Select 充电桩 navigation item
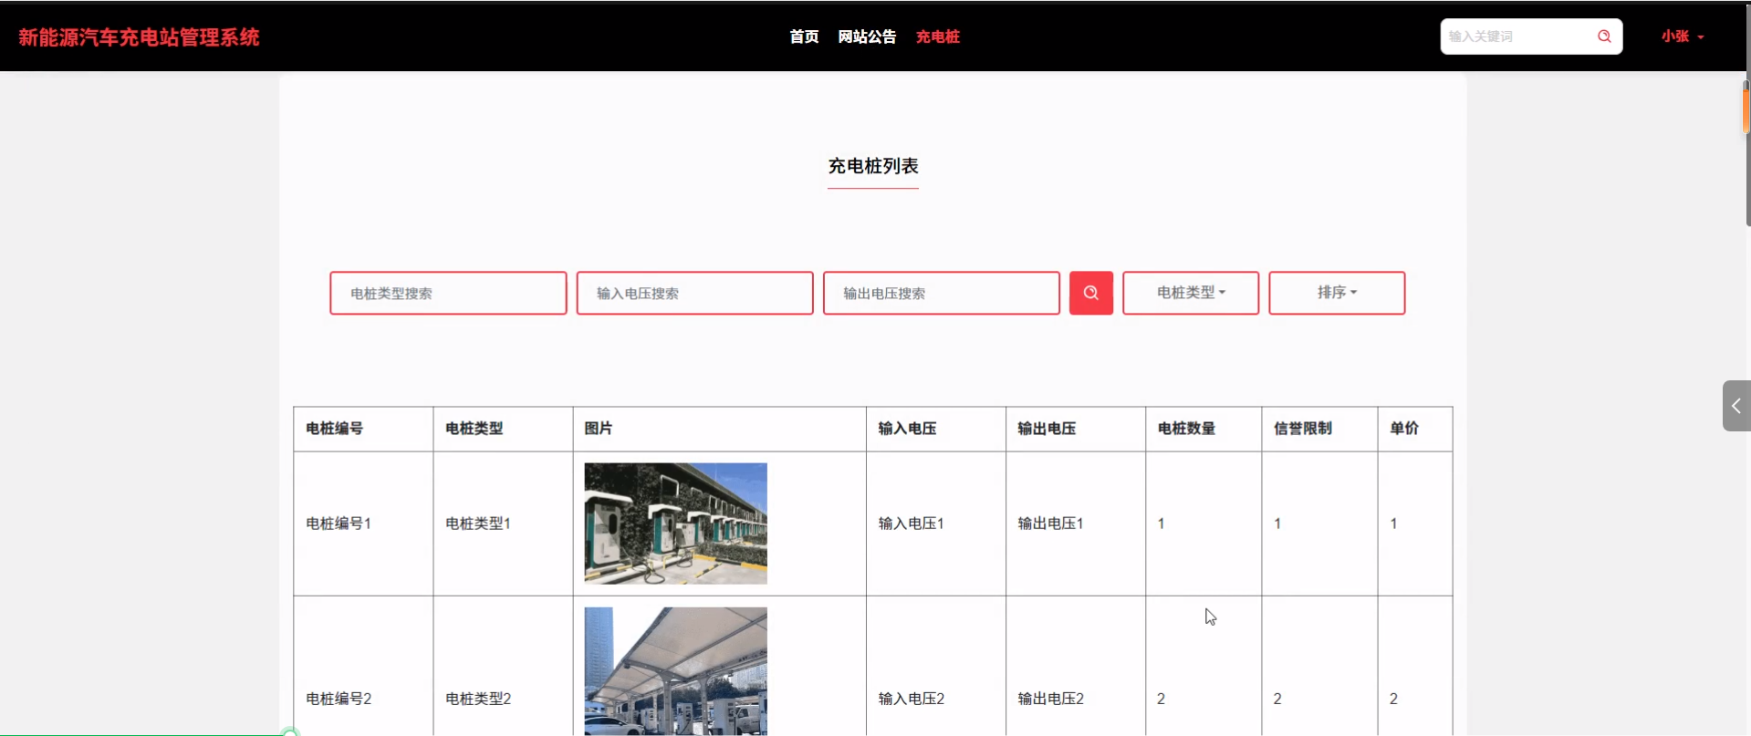This screenshot has height=736, width=1751. pos(938,36)
